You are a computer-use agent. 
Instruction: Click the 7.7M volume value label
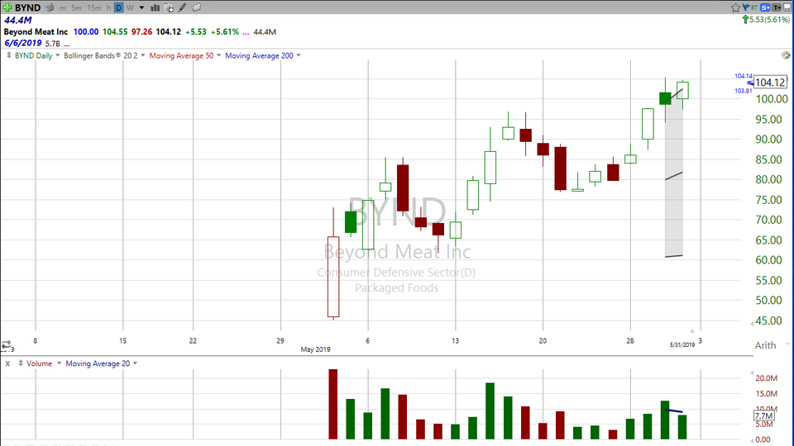point(763,415)
